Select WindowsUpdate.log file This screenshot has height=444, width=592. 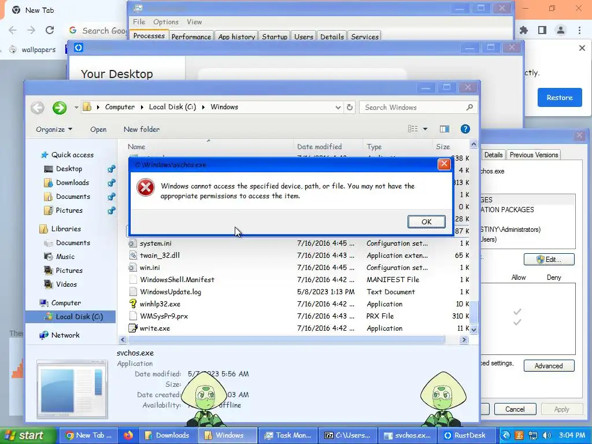(171, 292)
